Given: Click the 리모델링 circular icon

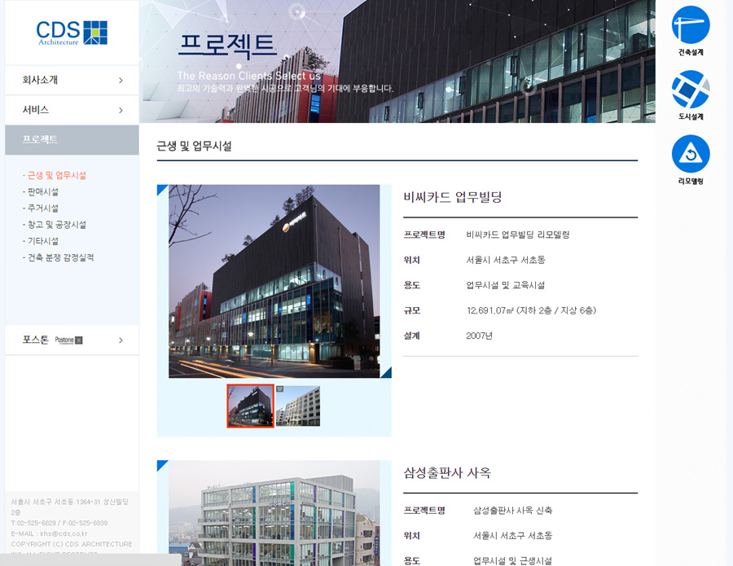Looking at the screenshot, I should coord(691,154).
